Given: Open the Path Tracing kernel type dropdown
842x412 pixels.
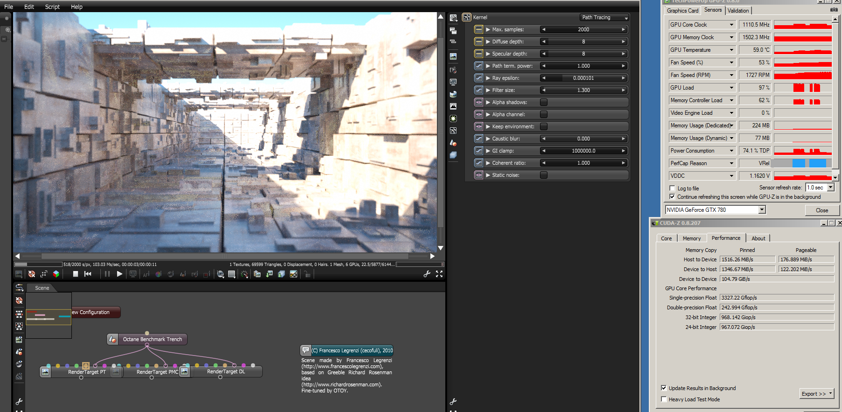Looking at the screenshot, I should pyautogui.click(x=604, y=17).
